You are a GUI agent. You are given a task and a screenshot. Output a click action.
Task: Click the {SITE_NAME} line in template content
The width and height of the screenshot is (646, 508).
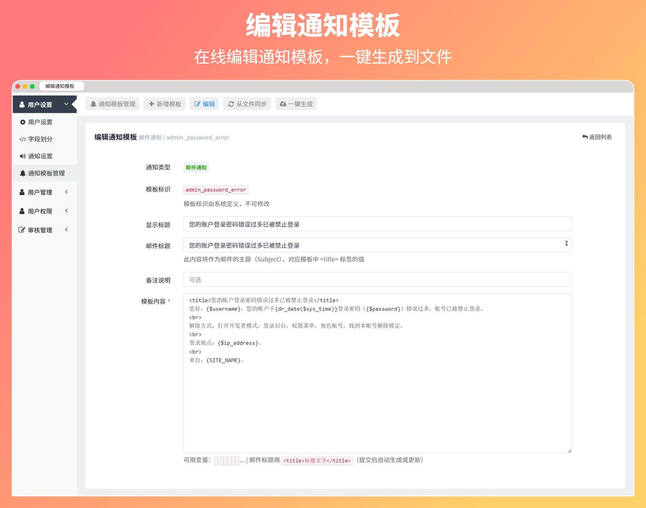tap(217, 360)
